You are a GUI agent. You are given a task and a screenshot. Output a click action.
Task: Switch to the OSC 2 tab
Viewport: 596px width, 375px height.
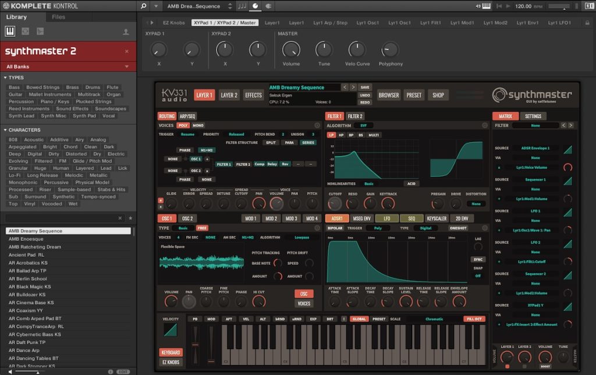point(187,218)
